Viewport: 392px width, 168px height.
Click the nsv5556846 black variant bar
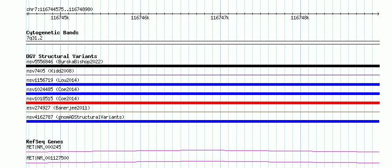click(203, 66)
